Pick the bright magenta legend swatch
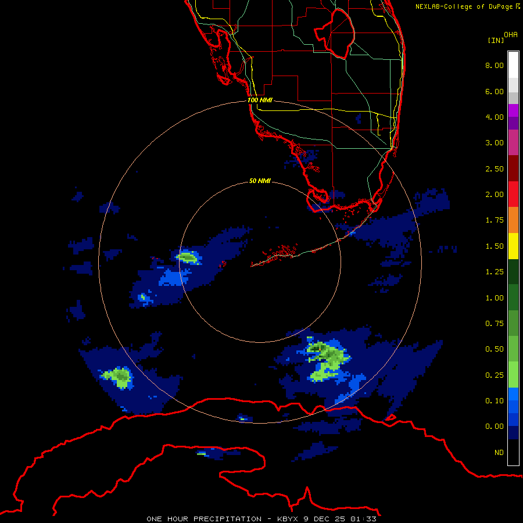Screen dimensions: 523x523 tap(513, 110)
